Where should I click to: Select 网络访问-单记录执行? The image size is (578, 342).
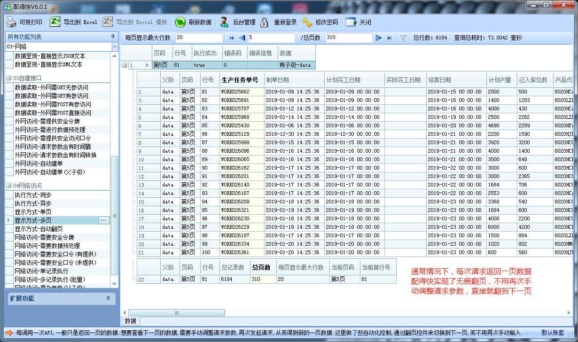coord(41,271)
